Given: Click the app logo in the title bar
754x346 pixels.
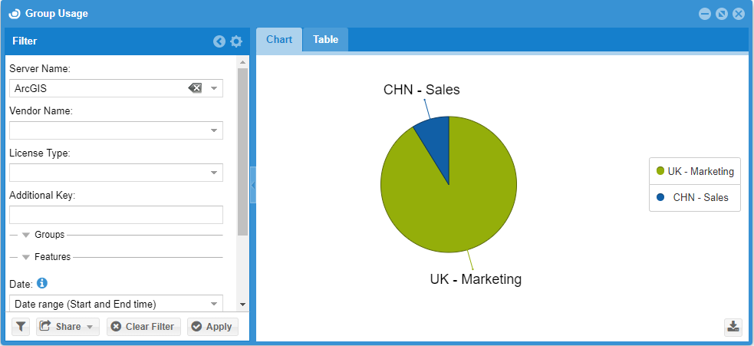Looking at the screenshot, I should point(14,13).
